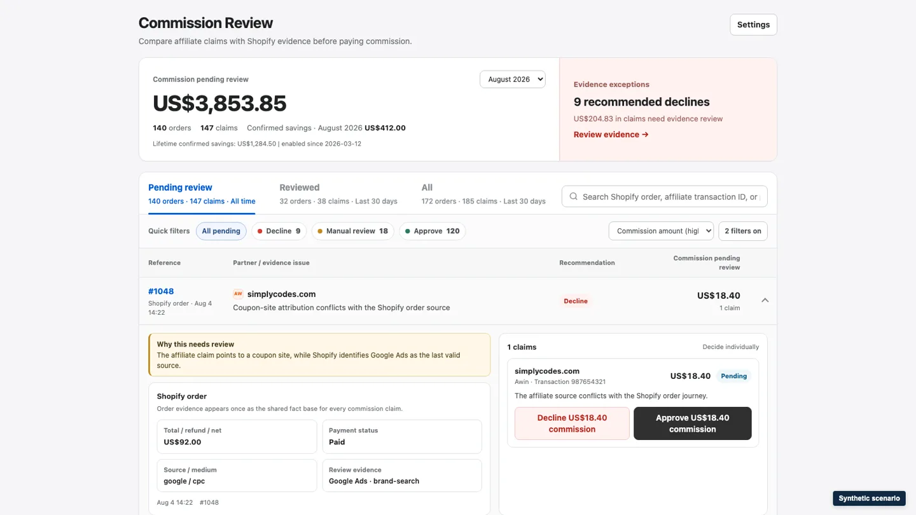The image size is (916, 515).
Task: Filter by Manual review 18 chip
Action: point(353,231)
